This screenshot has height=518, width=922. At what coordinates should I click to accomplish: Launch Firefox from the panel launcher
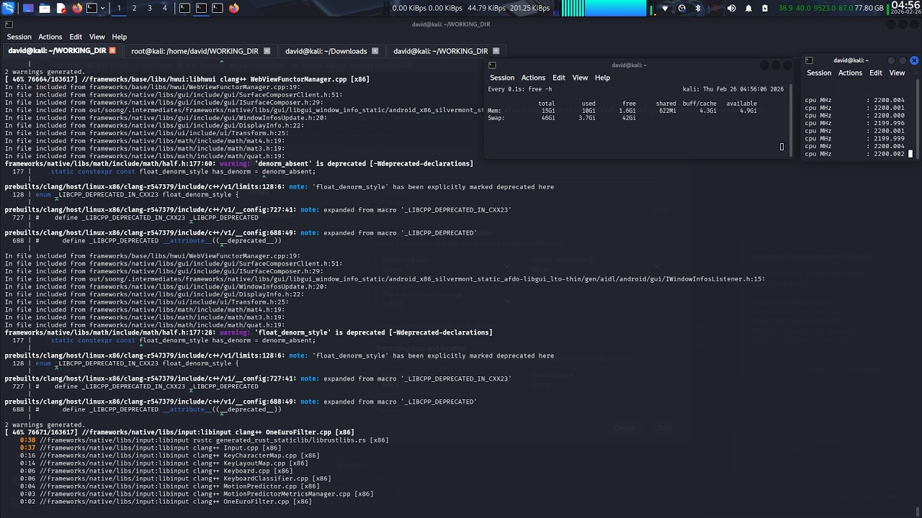click(x=77, y=8)
